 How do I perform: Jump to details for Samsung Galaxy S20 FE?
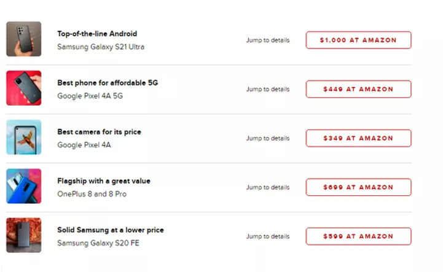point(268,236)
